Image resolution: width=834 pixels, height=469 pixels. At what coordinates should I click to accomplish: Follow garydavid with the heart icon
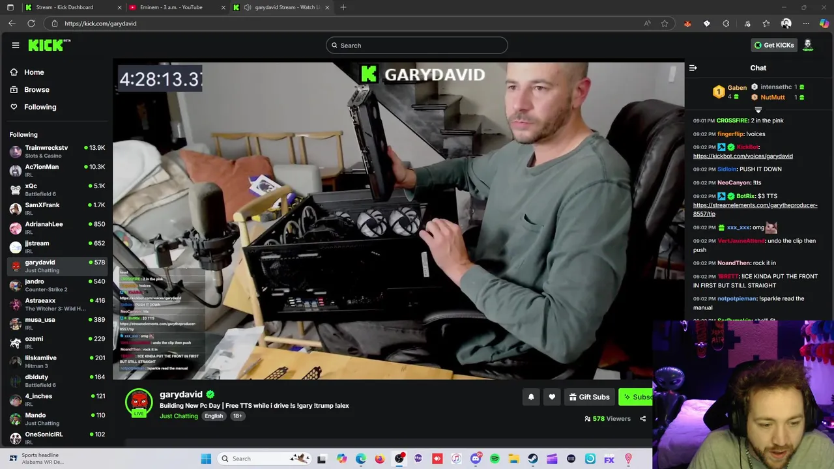(x=552, y=397)
